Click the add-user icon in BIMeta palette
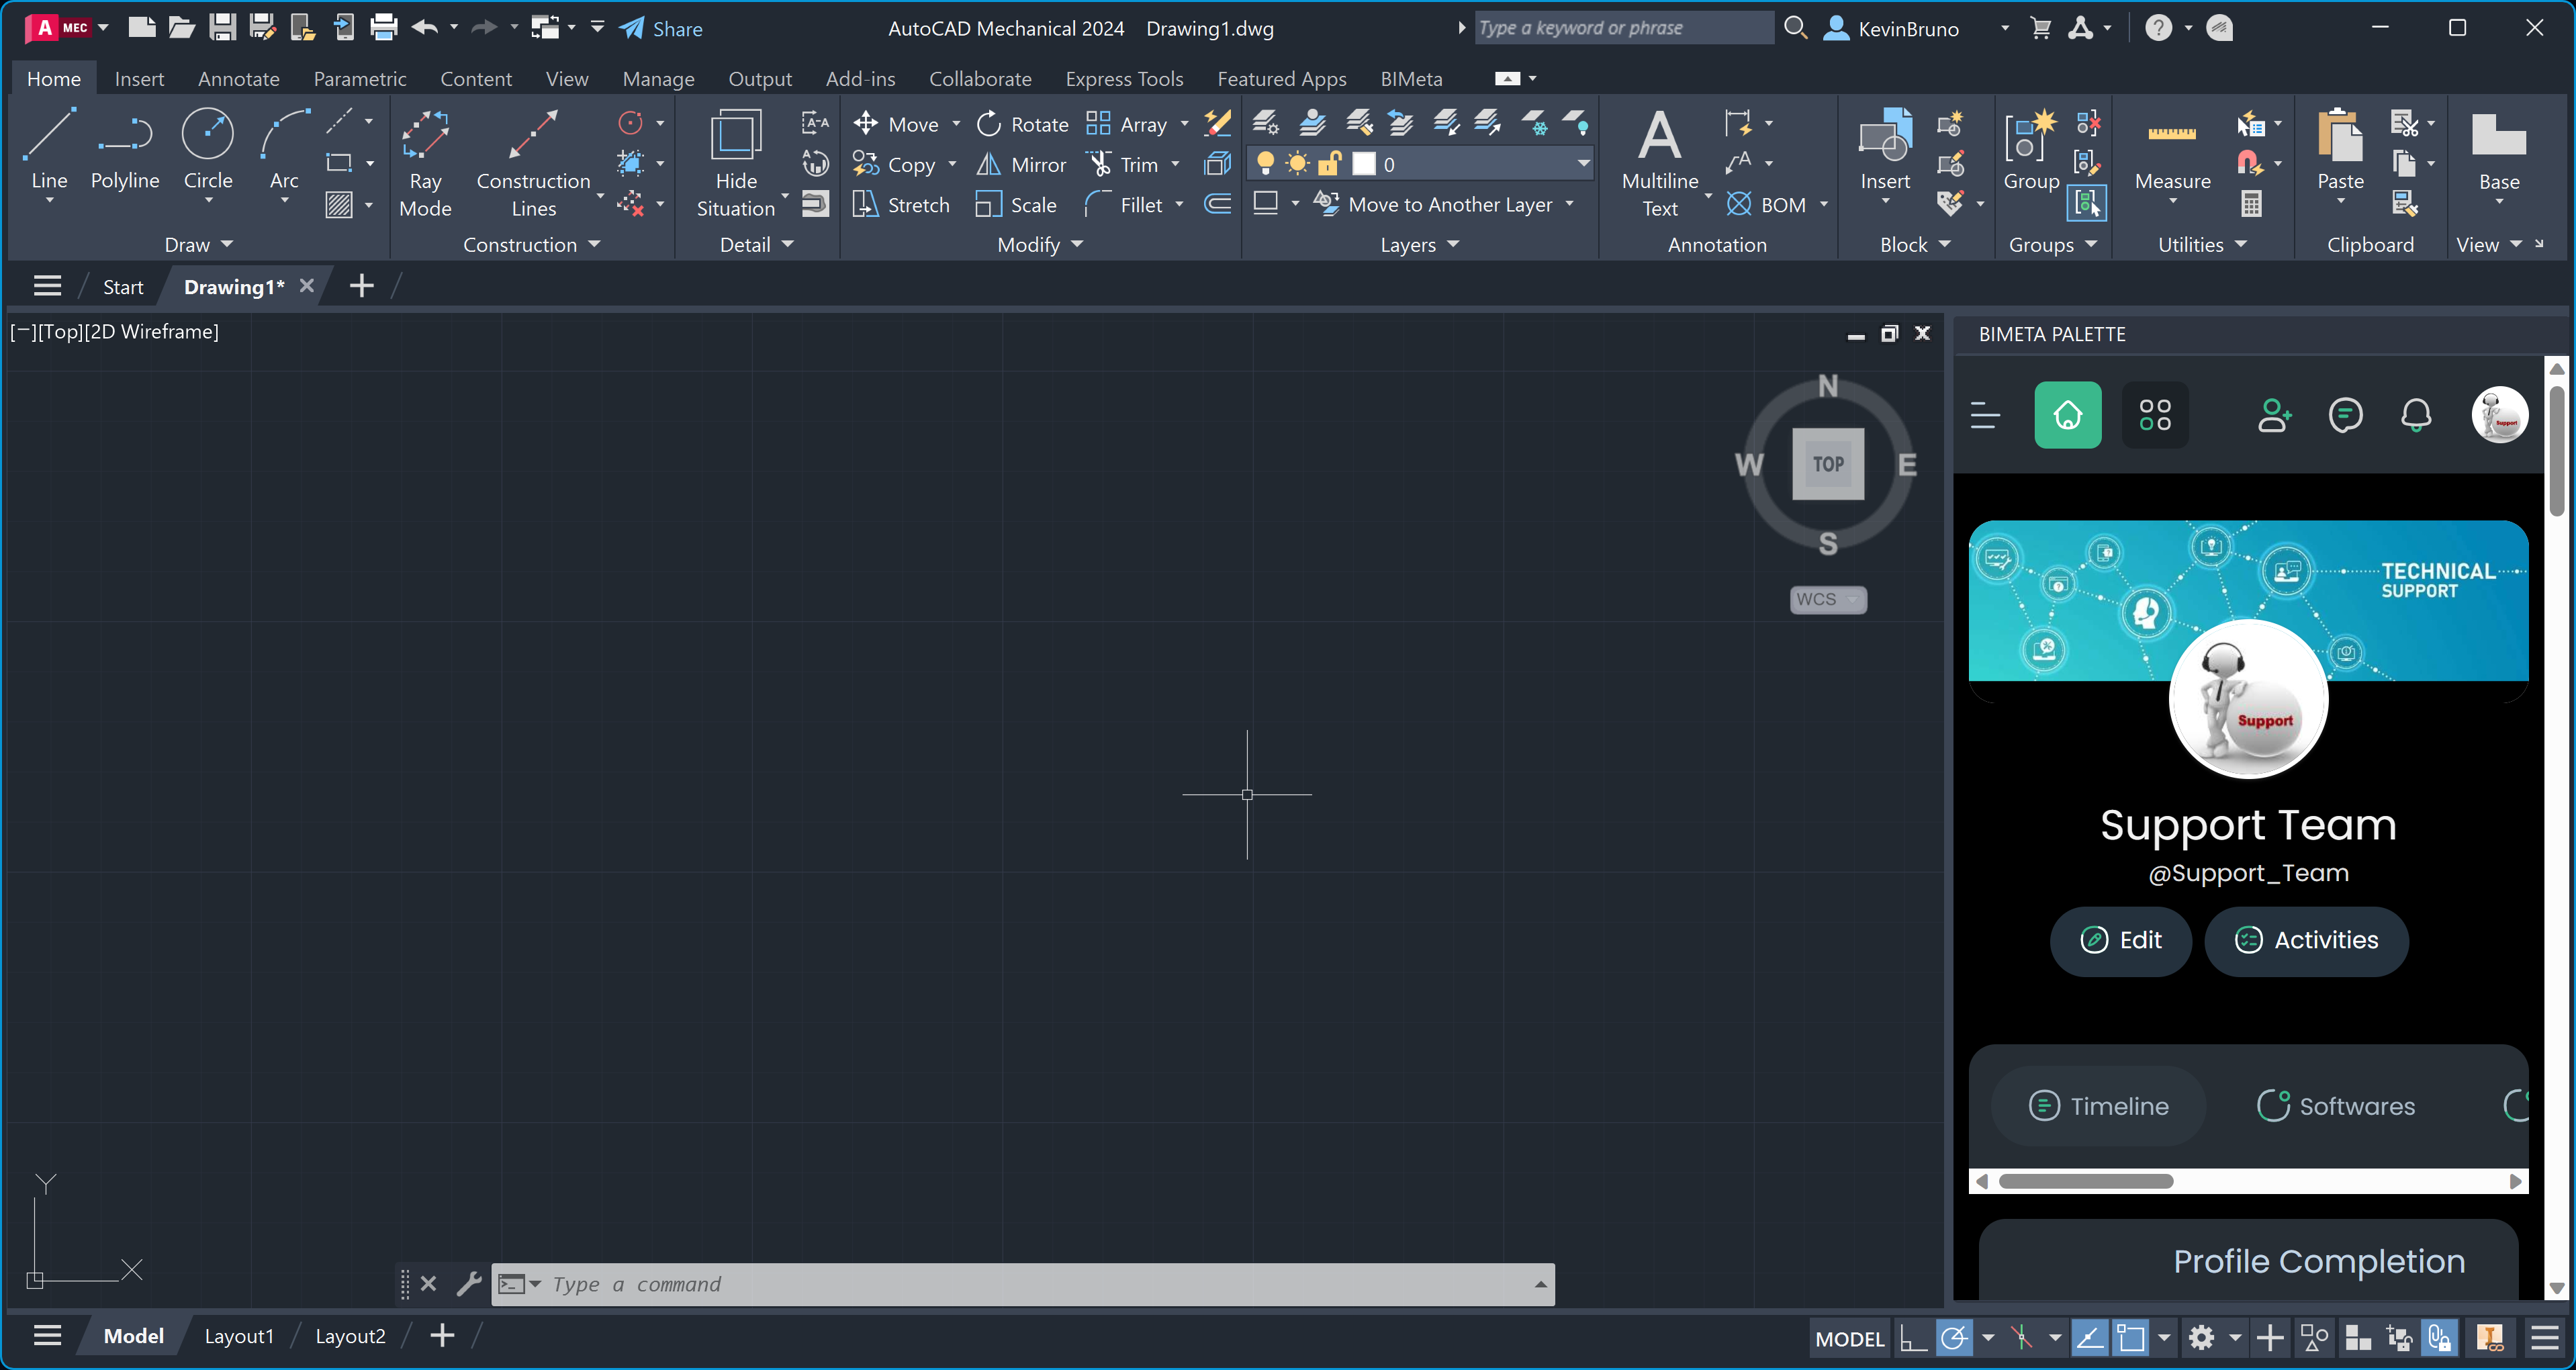The image size is (2576, 1370). (x=2274, y=414)
